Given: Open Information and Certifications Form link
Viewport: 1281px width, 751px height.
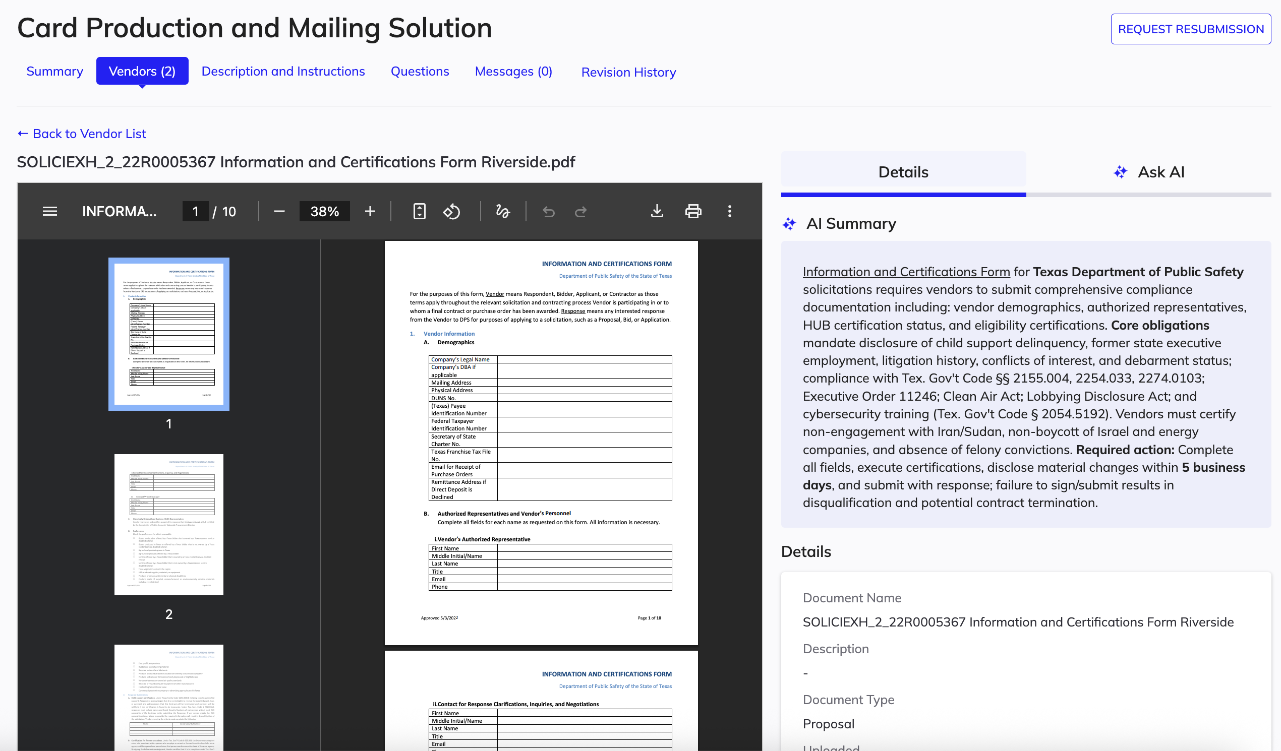Looking at the screenshot, I should [x=906, y=272].
